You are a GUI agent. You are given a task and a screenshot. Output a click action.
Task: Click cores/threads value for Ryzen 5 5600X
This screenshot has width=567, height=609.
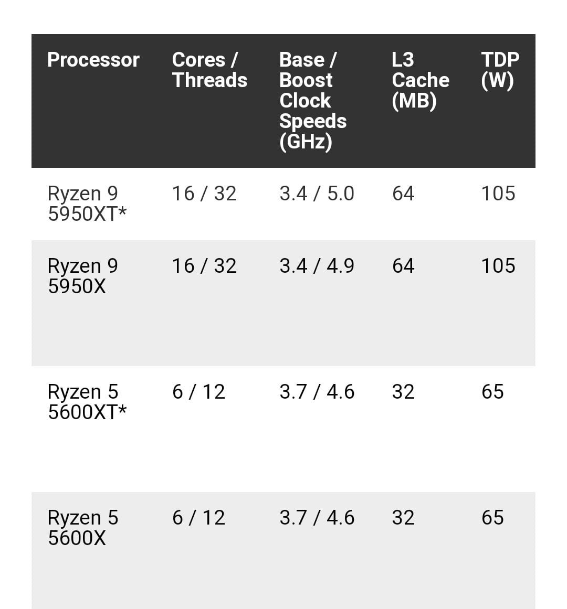pos(198,518)
